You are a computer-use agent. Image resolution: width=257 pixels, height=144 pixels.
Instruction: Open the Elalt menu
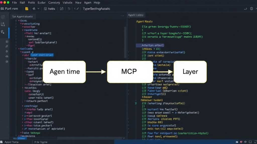pos(22,2)
